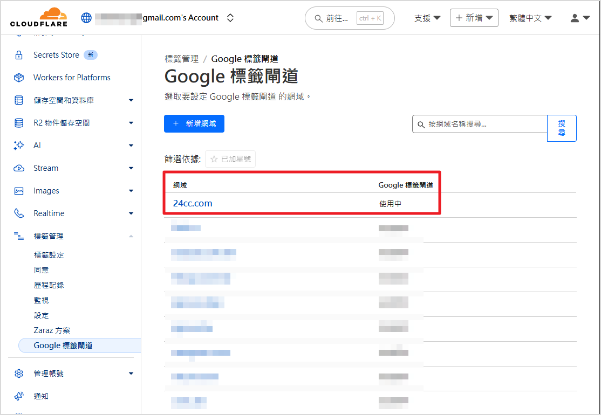
Task: Click the Cloudflare logo
Action: 39,18
